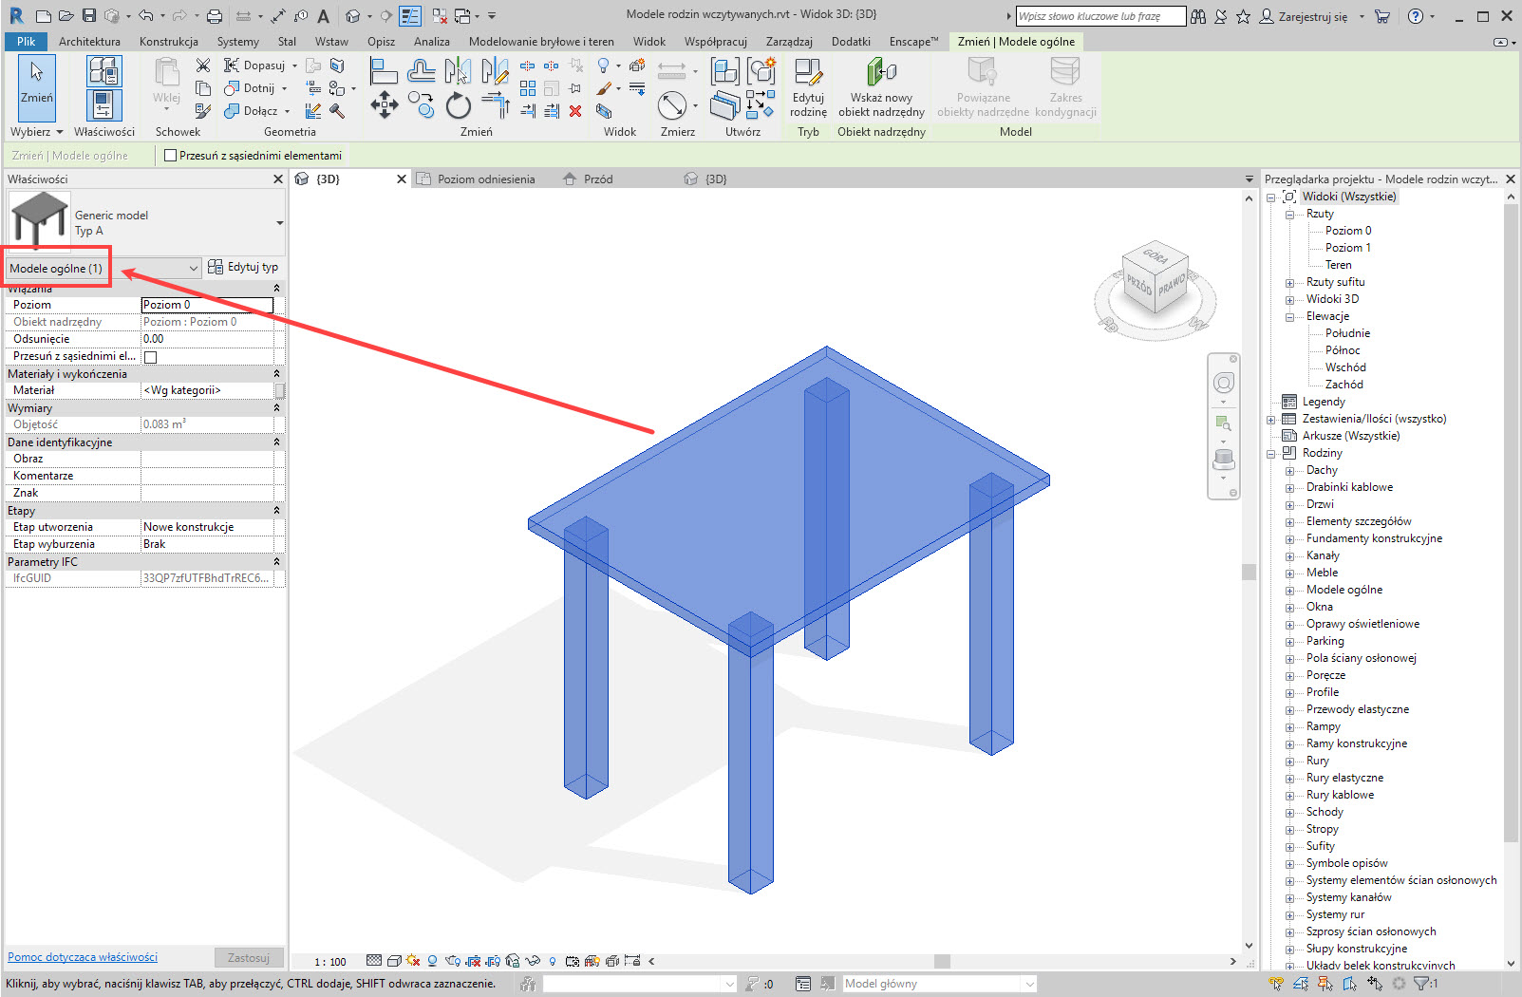Click the keyword search field in title bar
The image size is (1522, 997).
pyautogui.click(x=1099, y=16)
